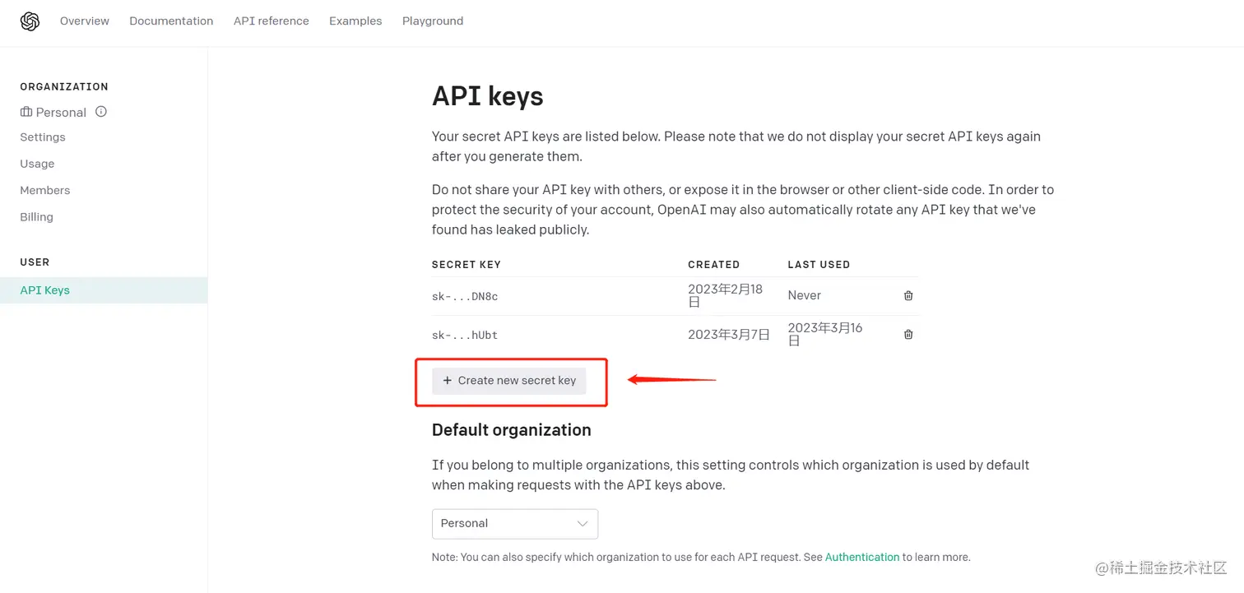The image size is (1244, 593).
Task: Open API reference page
Action: pyautogui.click(x=271, y=21)
